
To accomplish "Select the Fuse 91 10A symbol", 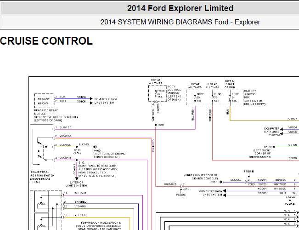I will [230, 98].
